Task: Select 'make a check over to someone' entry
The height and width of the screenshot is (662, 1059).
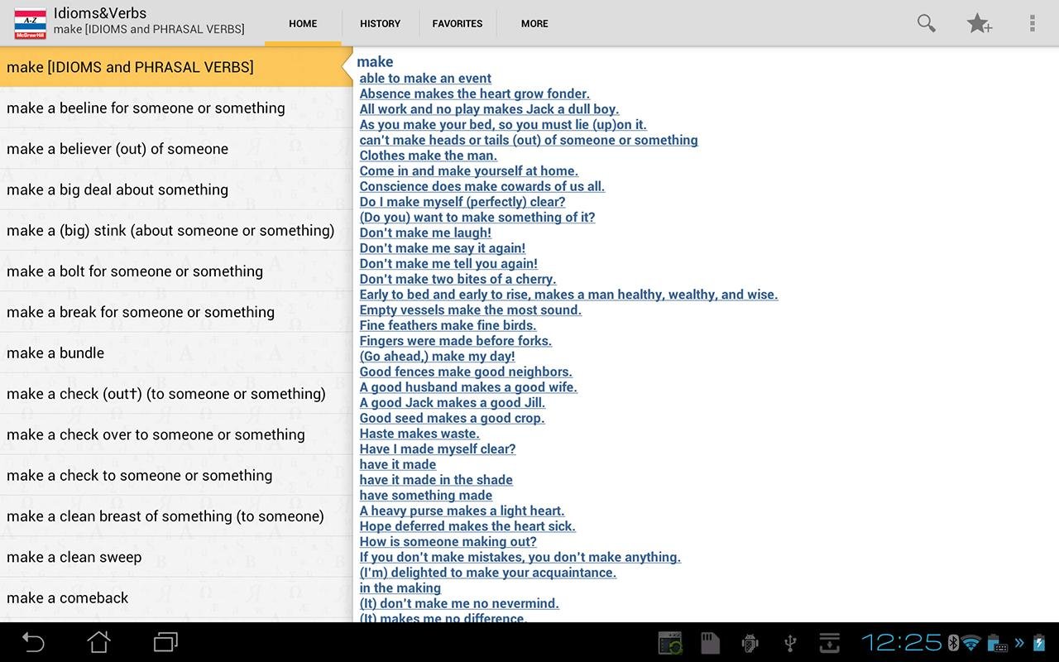Action: (176, 434)
